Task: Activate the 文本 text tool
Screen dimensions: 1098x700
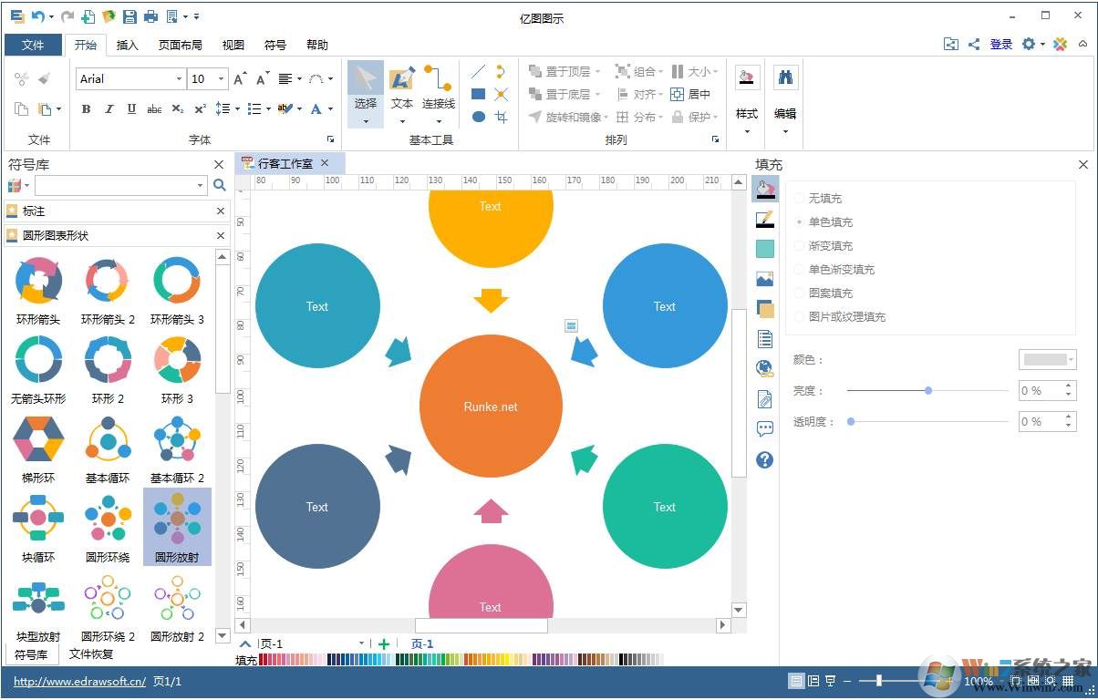Action: (x=401, y=91)
